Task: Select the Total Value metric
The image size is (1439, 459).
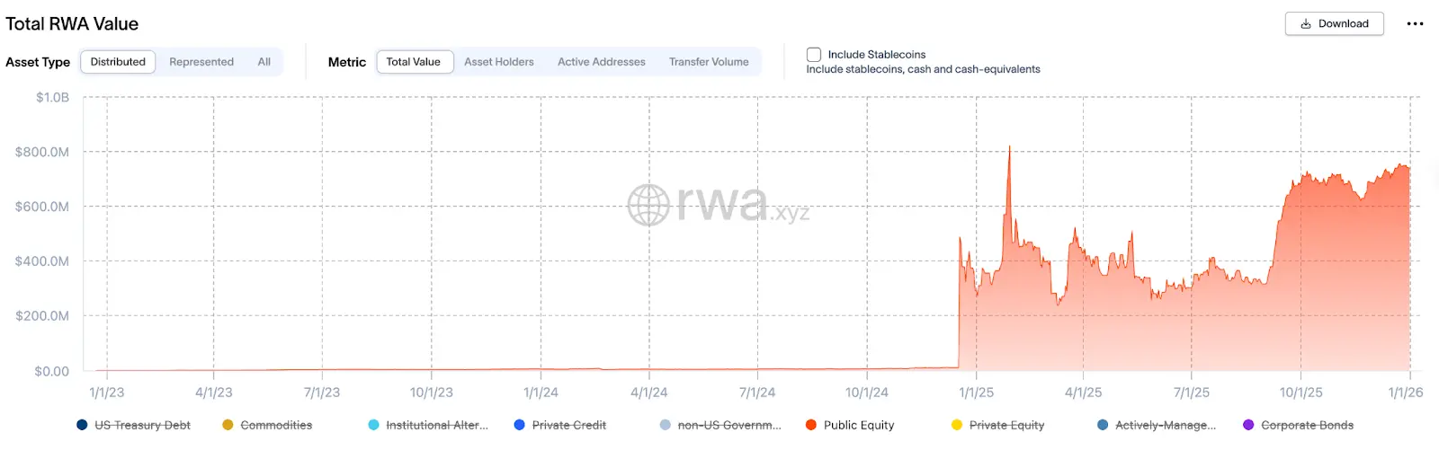Action: coord(414,62)
